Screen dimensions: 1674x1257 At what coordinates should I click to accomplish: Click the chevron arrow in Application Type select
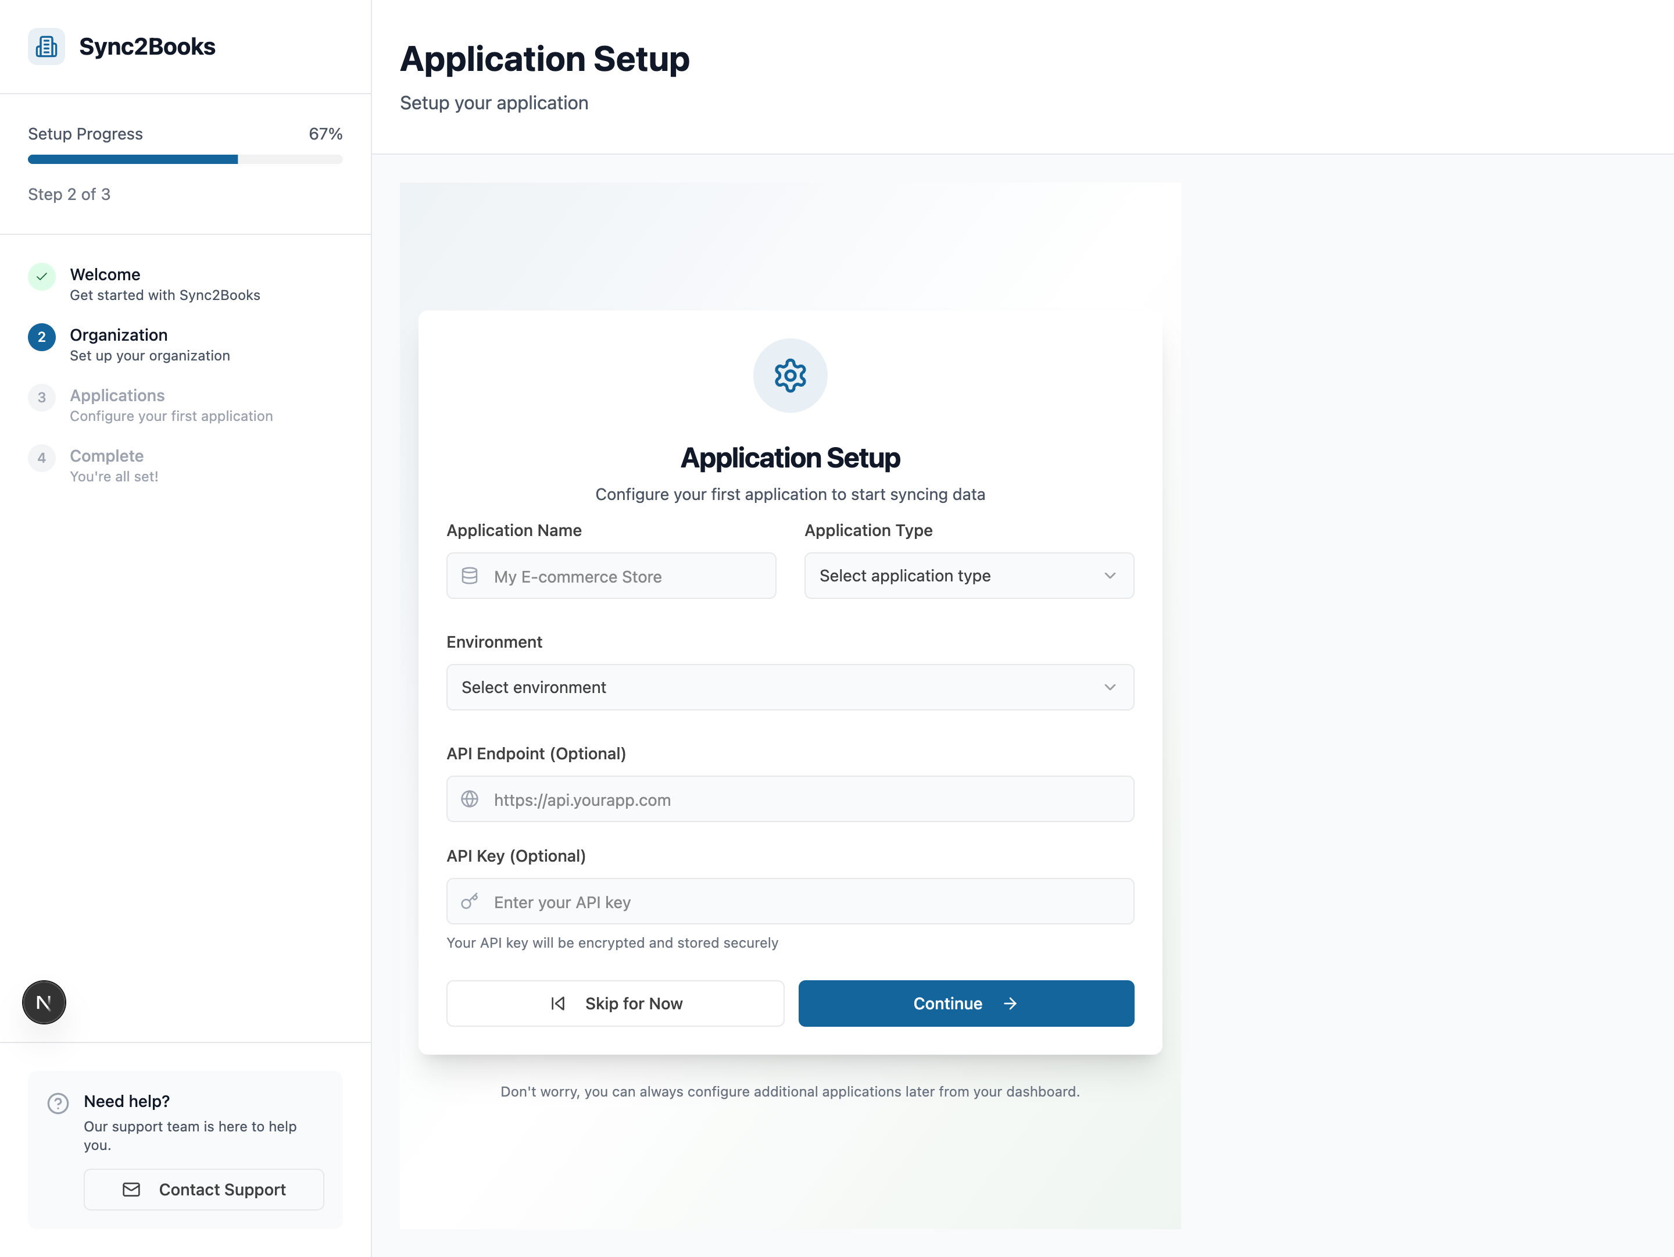pos(1110,576)
